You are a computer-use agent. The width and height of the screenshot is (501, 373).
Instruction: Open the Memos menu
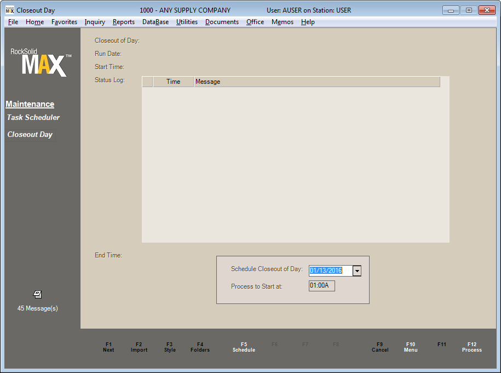pyautogui.click(x=283, y=22)
